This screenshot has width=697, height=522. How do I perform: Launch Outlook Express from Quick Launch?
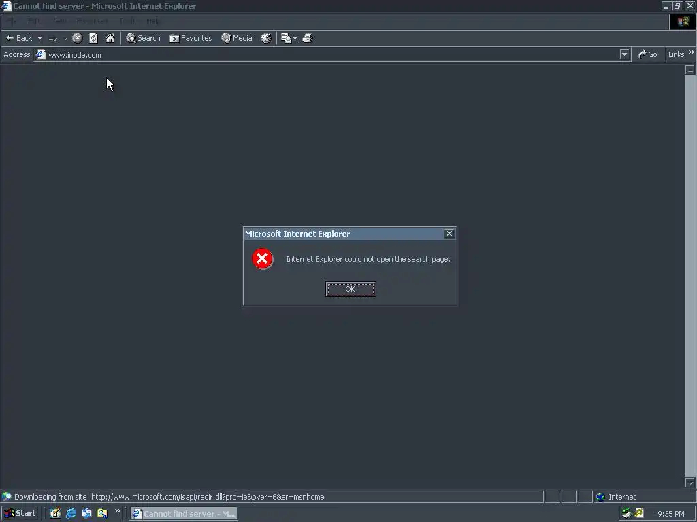click(86, 514)
